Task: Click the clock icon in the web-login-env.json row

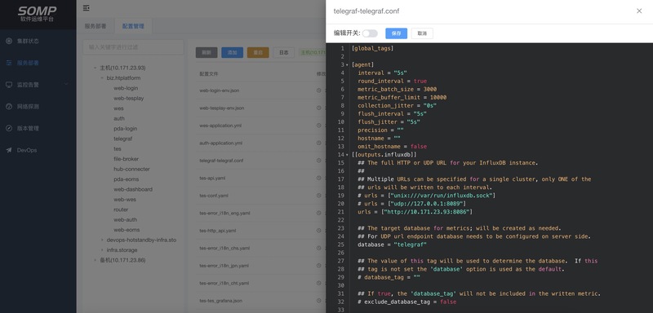Action: (x=319, y=90)
